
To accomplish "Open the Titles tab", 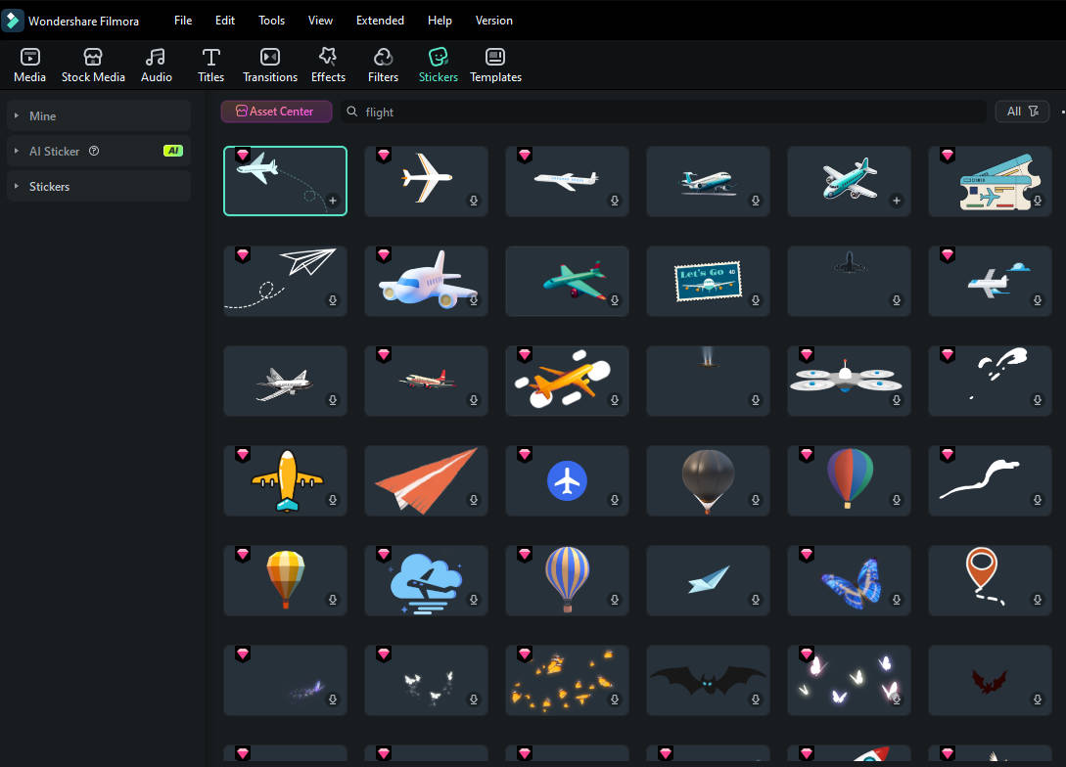I will (210, 66).
